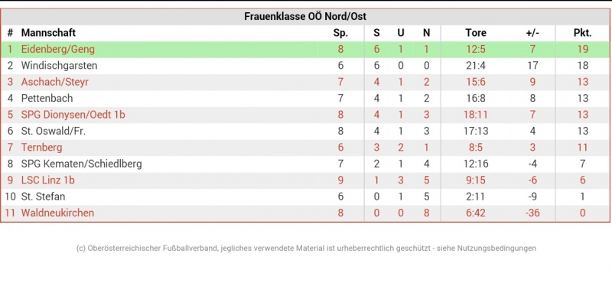Select the Pettenbach team name
The width and height of the screenshot is (612, 283).
(x=47, y=99)
